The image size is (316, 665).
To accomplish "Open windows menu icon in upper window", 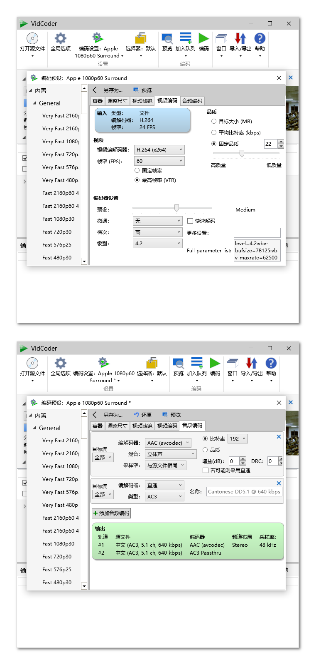I will tap(221, 38).
